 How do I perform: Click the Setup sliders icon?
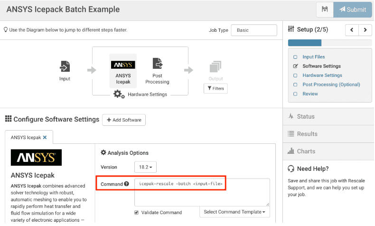point(291,29)
